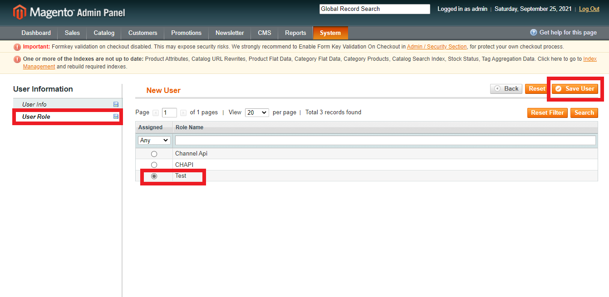Screen dimensions: 609x297
Task: Click the save icon next to User Info
Action: click(x=116, y=104)
